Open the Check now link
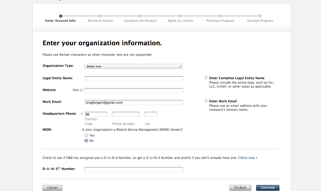 tap(247, 158)
